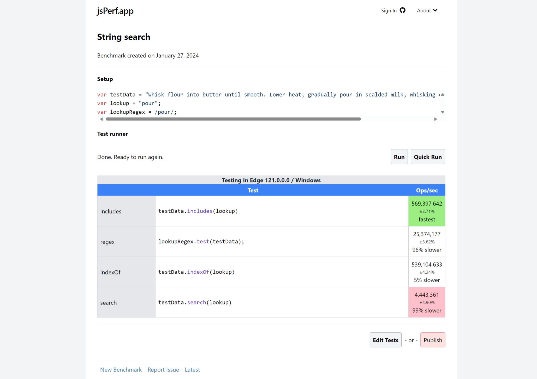The height and width of the screenshot is (379, 537).
Task: Click the 539,104,633 ops/sec result cell
Action: coord(427,272)
